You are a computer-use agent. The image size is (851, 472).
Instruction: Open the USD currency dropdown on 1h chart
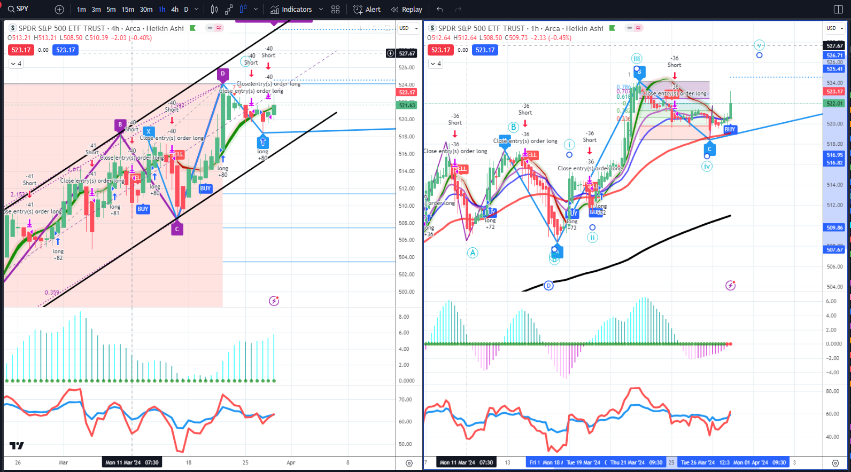point(834,28)
